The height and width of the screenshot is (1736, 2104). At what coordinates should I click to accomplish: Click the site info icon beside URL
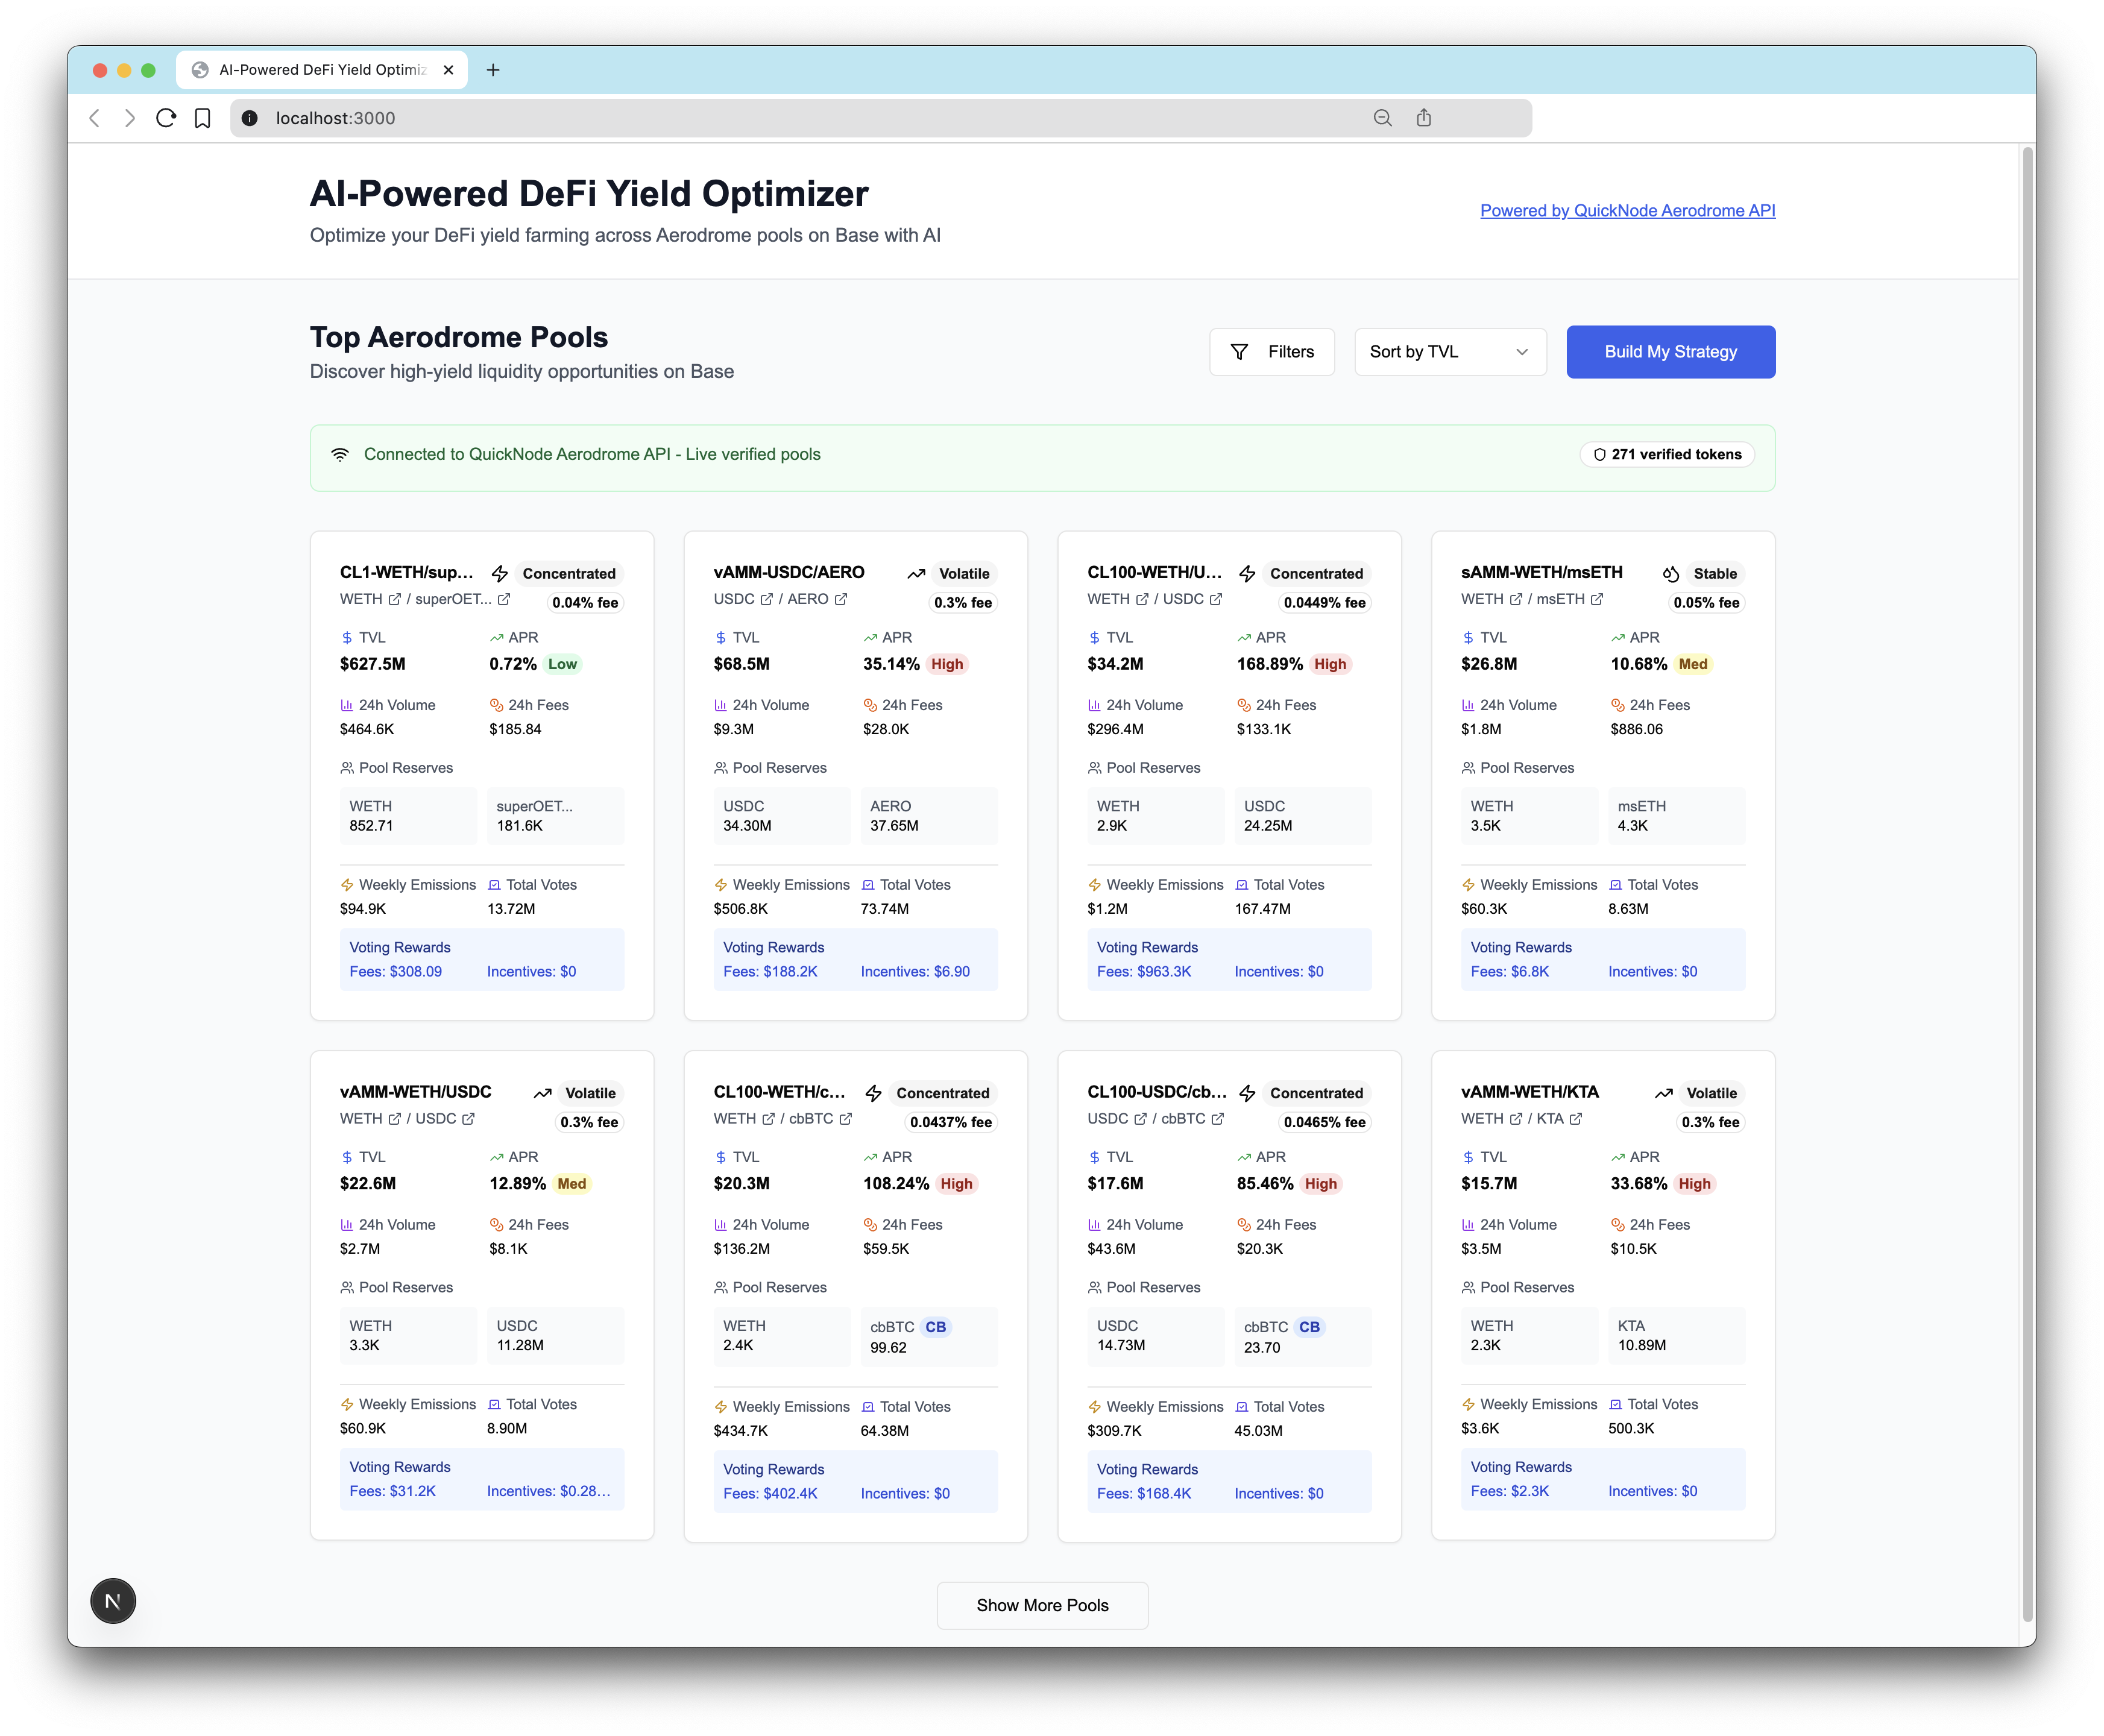click(250, 118)
